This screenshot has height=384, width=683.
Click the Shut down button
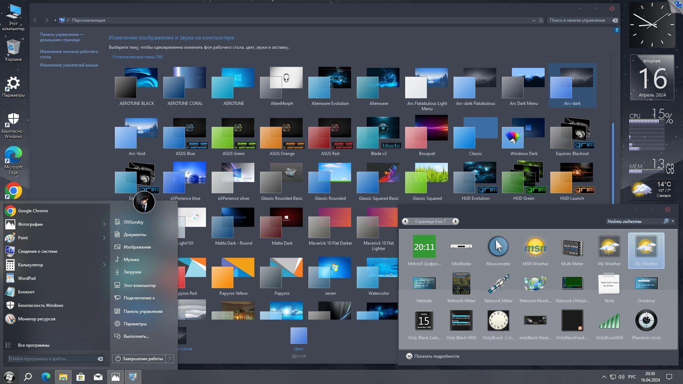point(139,359)
